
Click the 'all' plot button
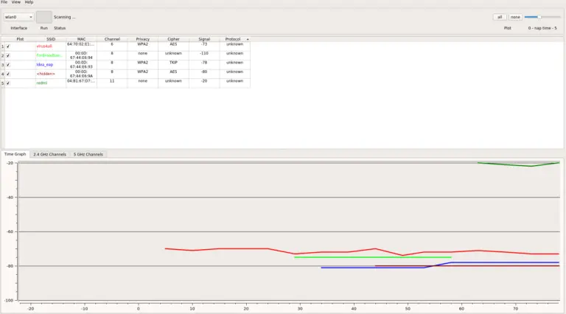click(500, 16)
